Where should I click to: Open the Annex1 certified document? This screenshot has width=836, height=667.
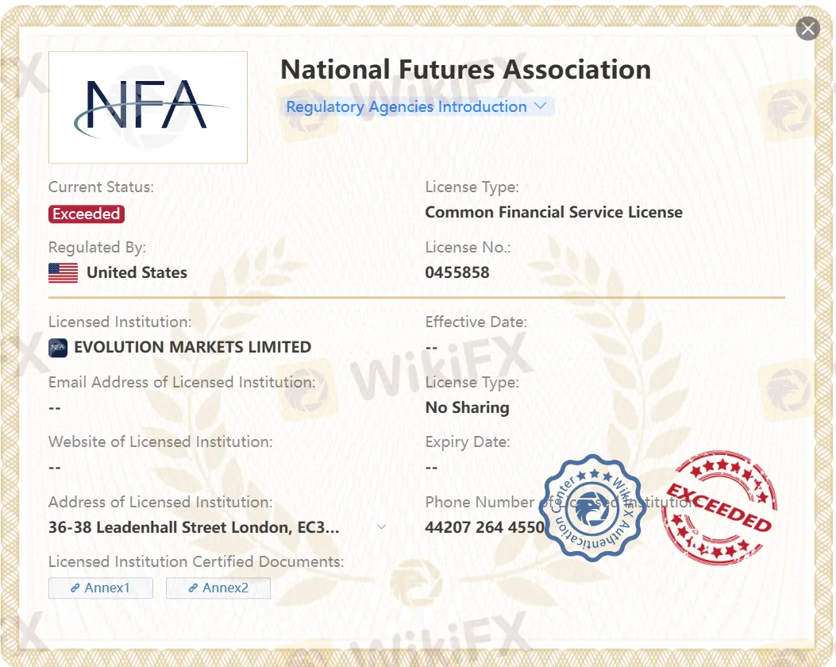[x=101, y=588]
